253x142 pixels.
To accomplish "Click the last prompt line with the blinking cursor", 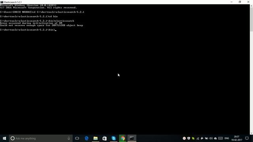I will pyautogui.click(x=28, y=30).
